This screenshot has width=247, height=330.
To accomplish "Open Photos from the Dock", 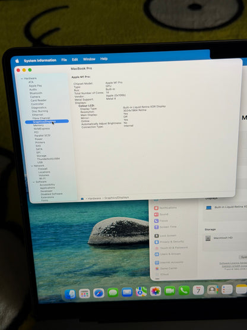I will (156, 291).
